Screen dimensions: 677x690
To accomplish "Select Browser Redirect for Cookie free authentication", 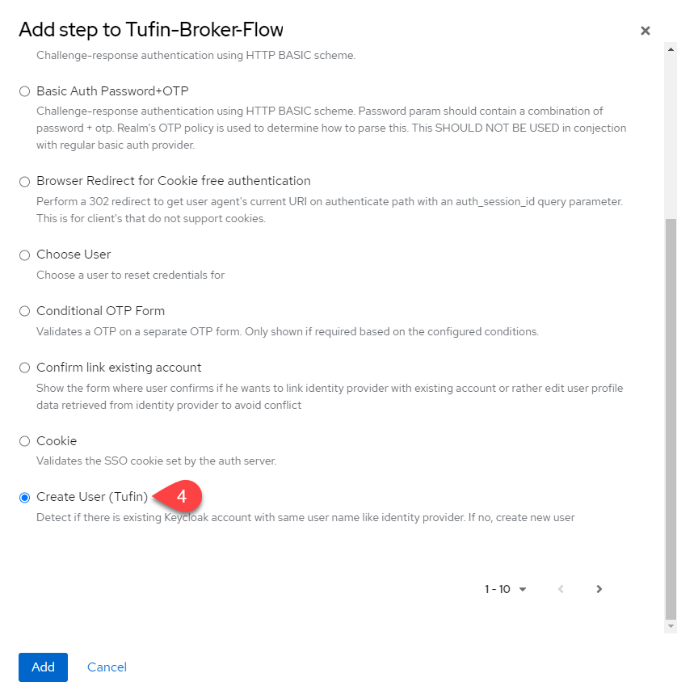I will [24, 182].
